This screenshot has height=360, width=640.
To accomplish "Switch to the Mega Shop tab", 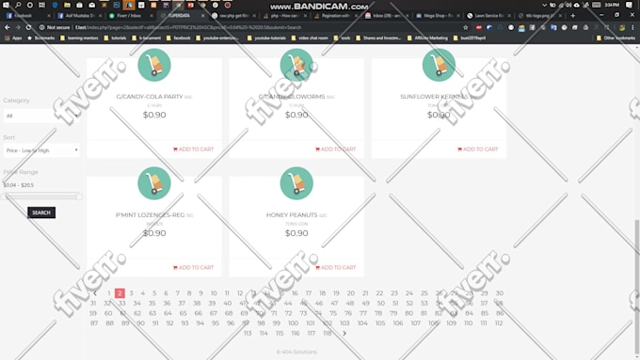I will pos(437,15).
